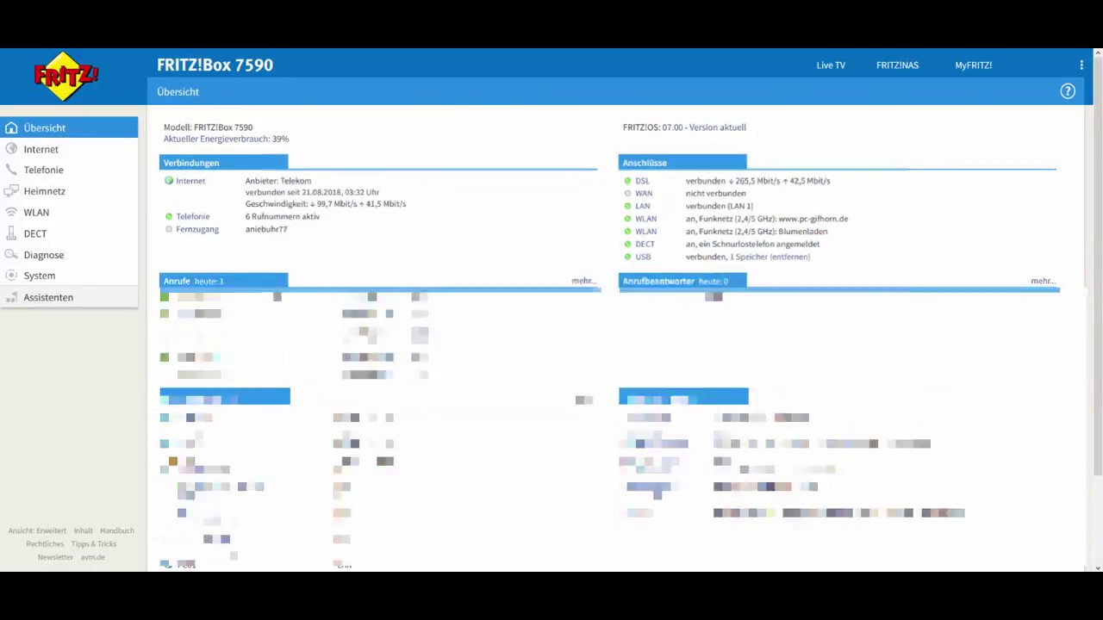Select the System gear icon in sidebar

click(x=11, y=276)
